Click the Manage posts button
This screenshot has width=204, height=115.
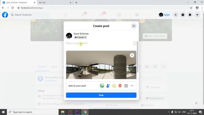[155, 98]
